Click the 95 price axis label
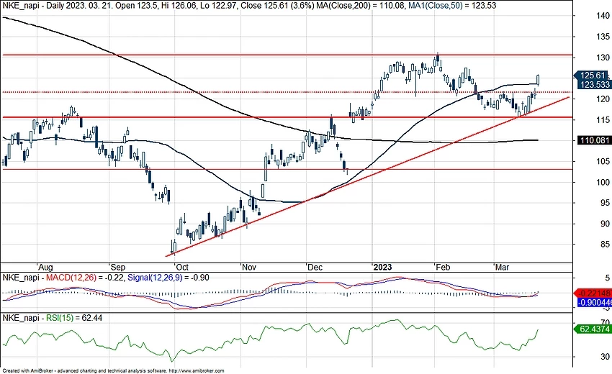 coord(605,203)
